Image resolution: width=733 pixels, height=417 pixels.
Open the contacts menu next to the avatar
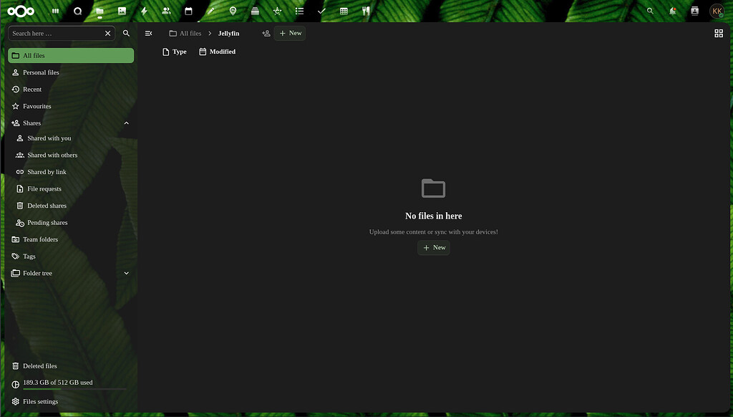click(x=694, y=11)
